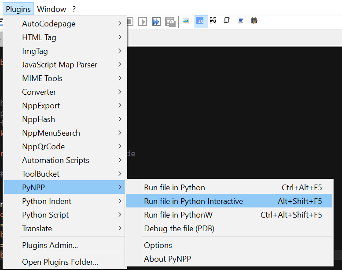Screen dimensions: 342x270
Task: Open the ToolBucket plugin entry
Action: [x=64, y=174]
